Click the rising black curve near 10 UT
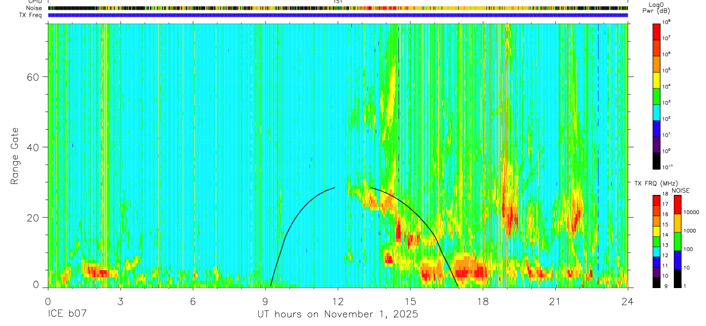 [290, 226]
